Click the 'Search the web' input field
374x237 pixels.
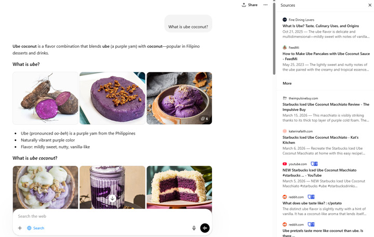[104, 216]
